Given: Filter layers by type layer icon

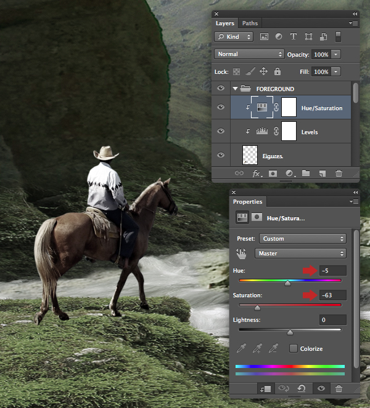Looking at the screenshot, I should tap(294, 36).
